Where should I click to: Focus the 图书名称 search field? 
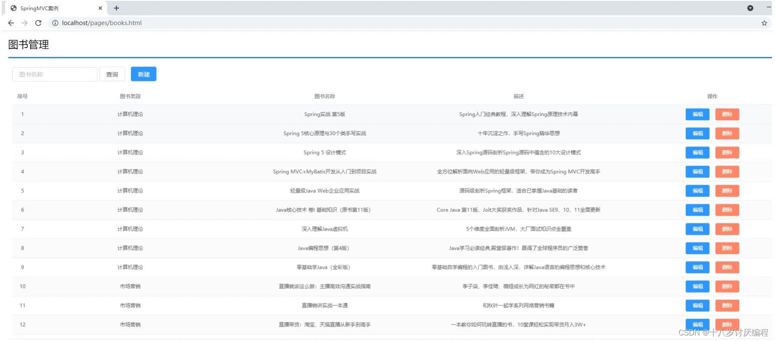point(55,74)
